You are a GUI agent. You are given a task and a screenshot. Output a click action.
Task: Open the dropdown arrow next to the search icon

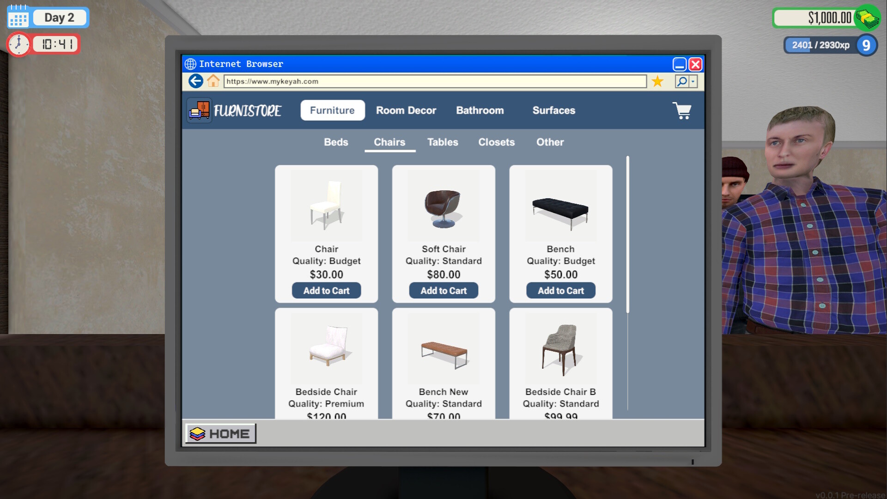(x=693, y=81)
